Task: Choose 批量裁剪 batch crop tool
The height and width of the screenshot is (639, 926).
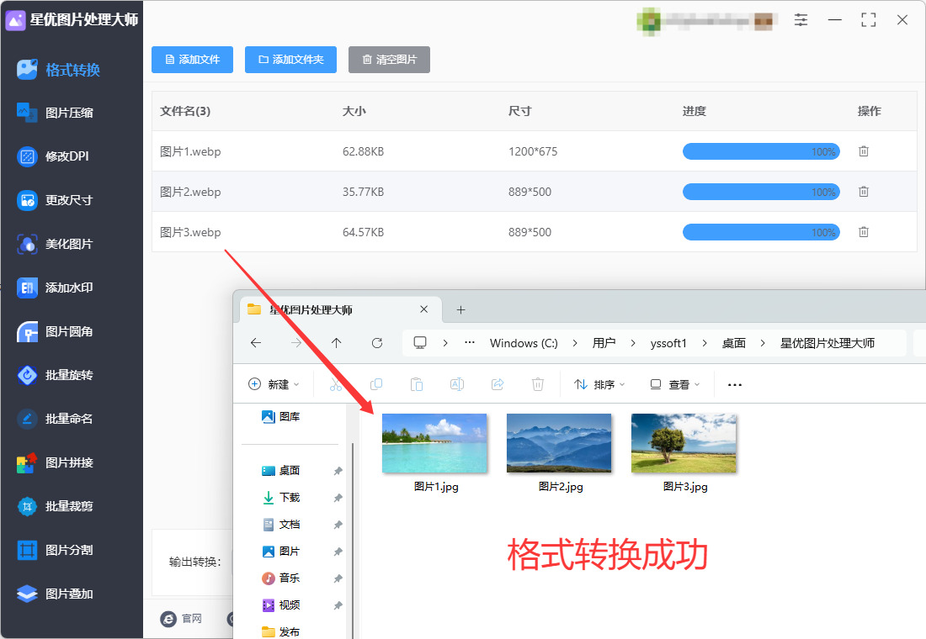Action: point(55,506)
